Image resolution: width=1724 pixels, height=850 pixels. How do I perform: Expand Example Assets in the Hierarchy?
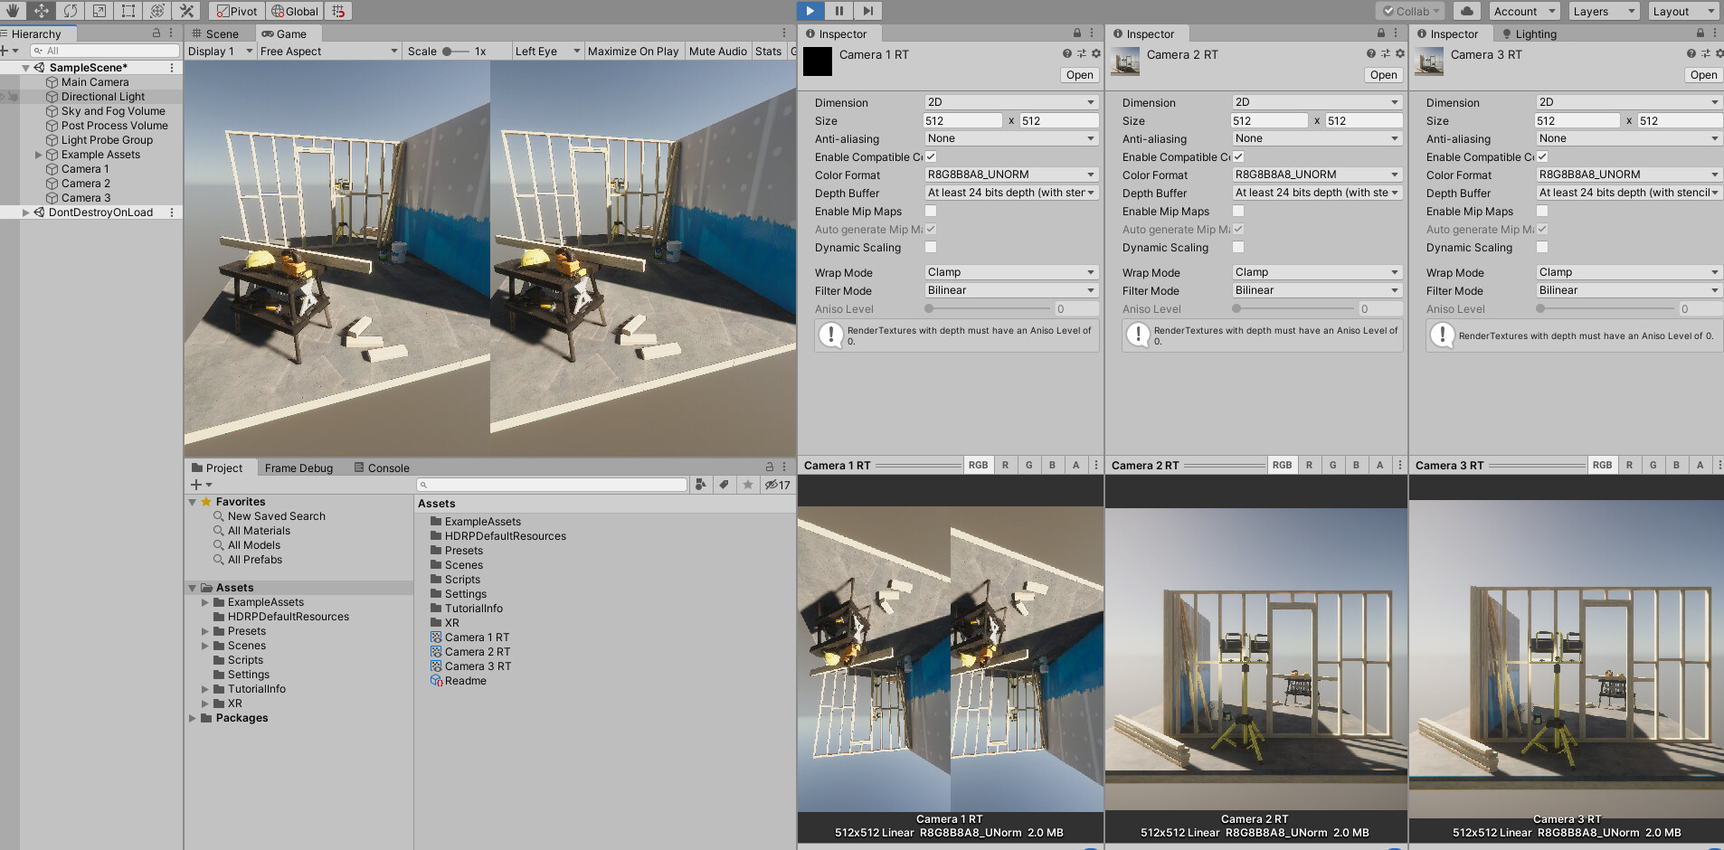[x=39, y=154]
